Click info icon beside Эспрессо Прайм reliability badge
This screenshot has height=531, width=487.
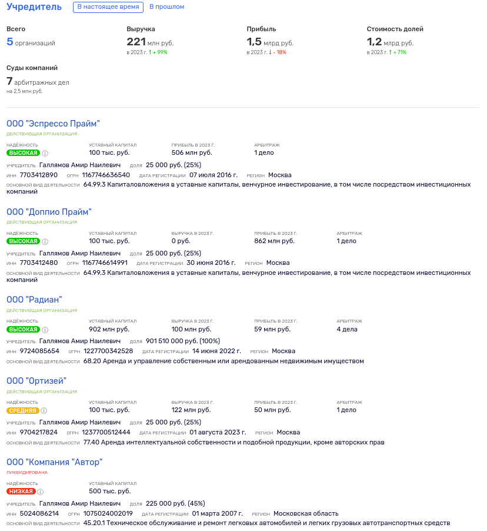pos(45,153)
